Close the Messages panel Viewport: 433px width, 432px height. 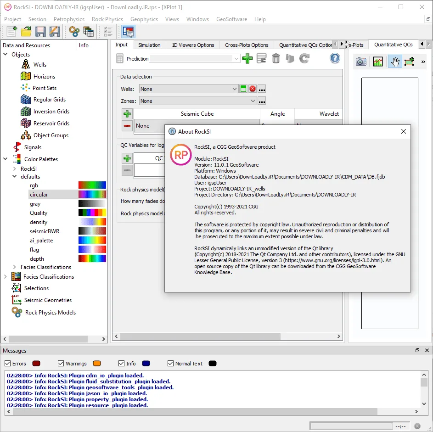point(427,350)
